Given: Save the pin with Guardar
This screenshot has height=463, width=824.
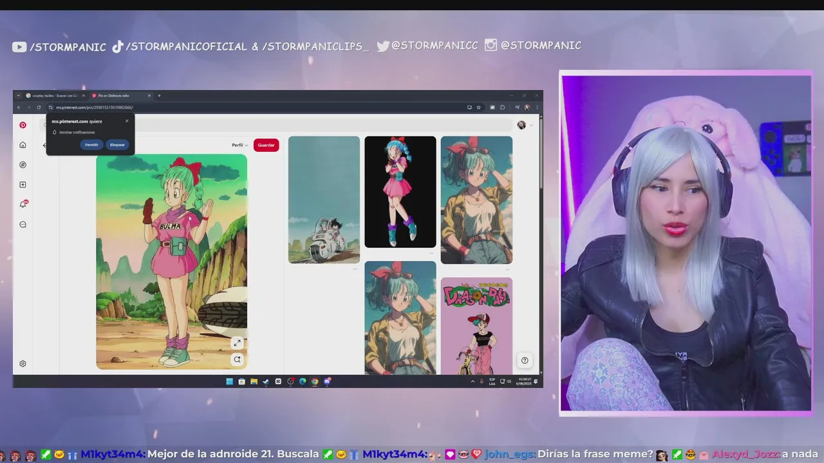Looking at the screenshot, I should pyautogui.click(x=266, y=145).
